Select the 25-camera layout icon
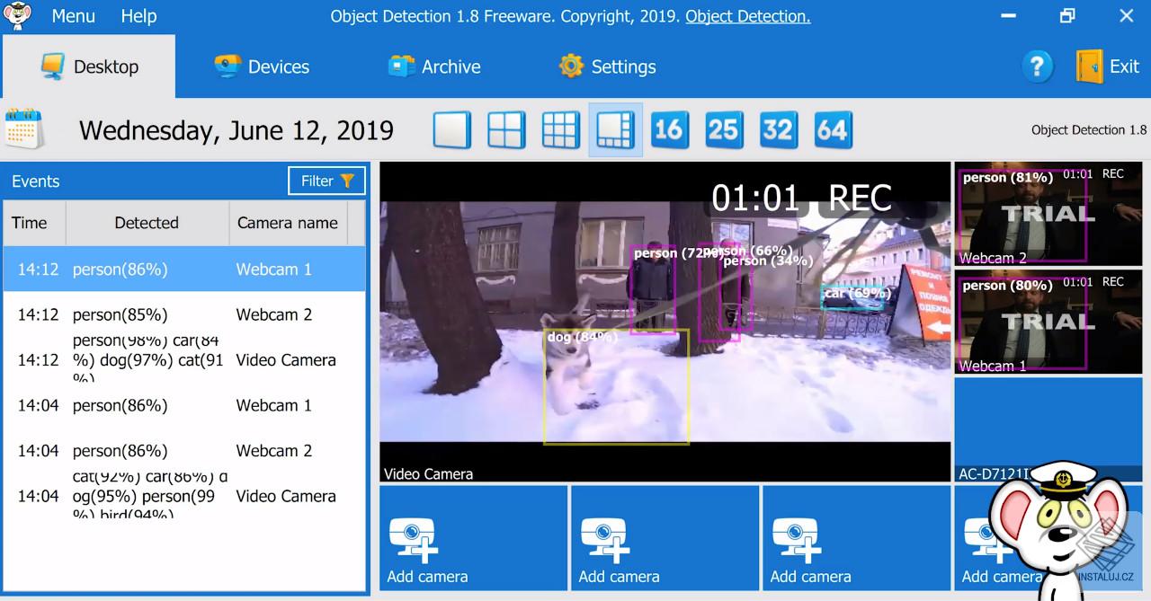 (724, 129)
